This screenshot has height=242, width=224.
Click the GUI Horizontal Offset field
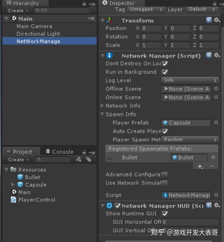[x=190, y=222]
